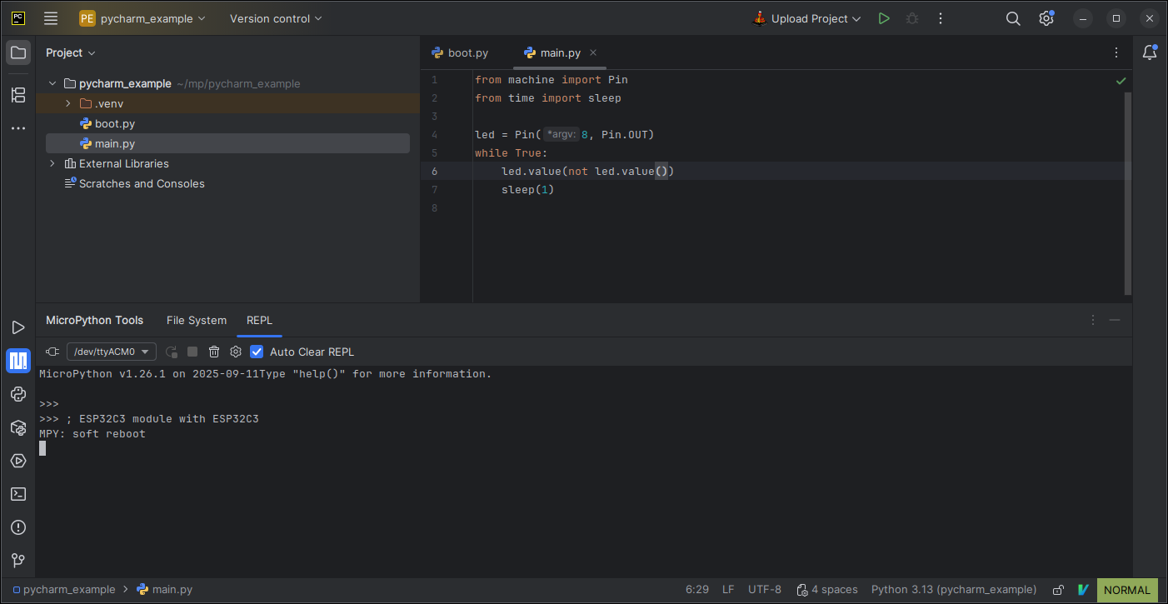
Task: Open the Problems tool window icon
Action: click(x=17, y=527)
